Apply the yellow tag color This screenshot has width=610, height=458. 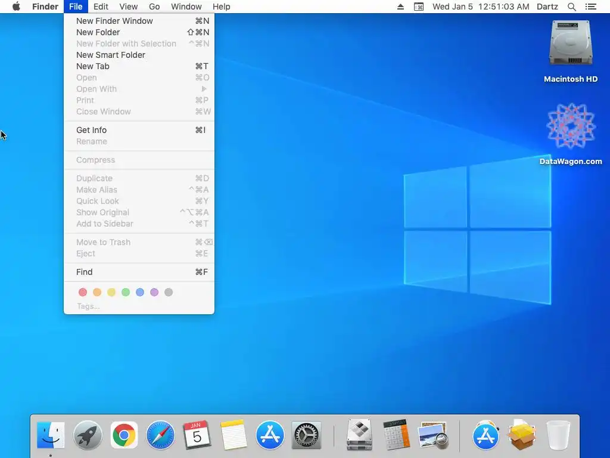(111, 292)
